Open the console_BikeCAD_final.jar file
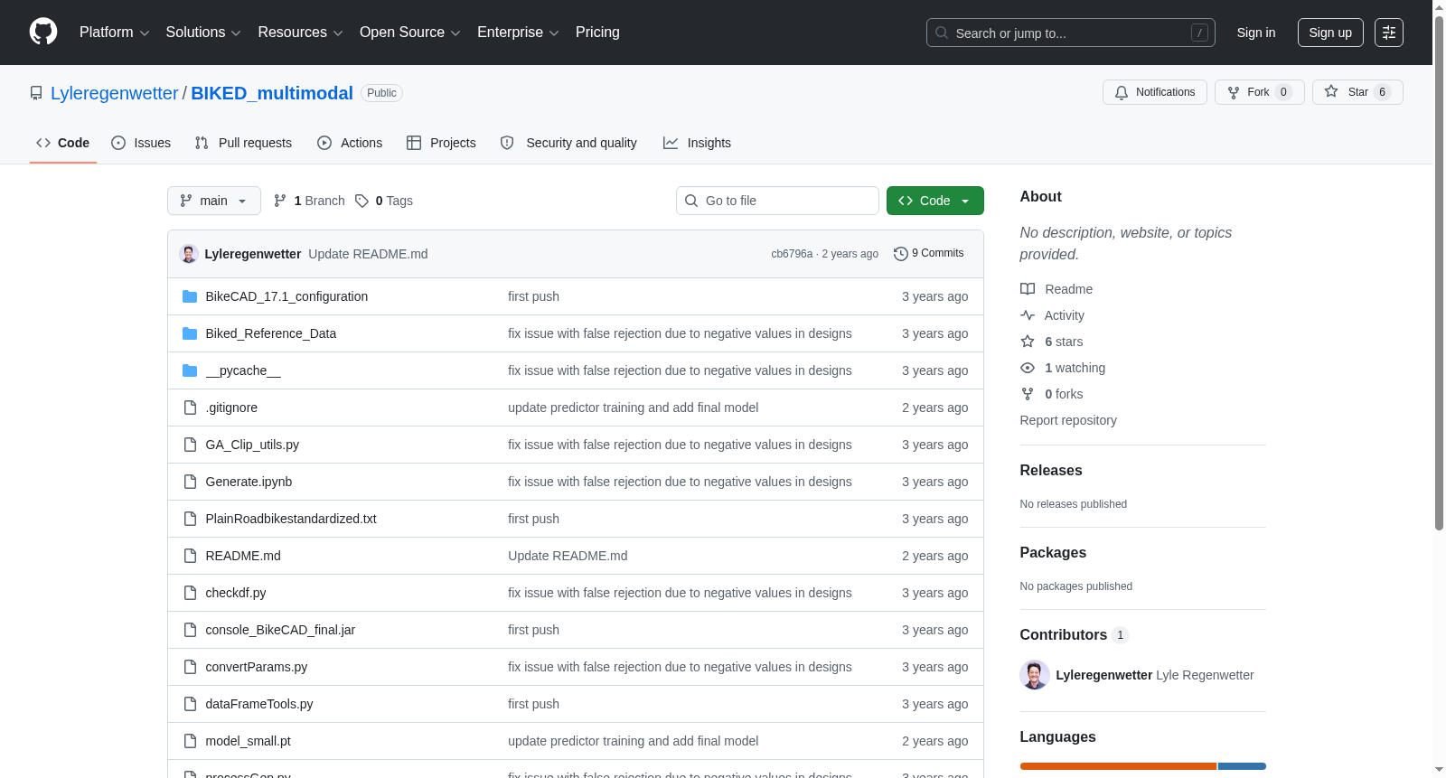The image size is (1446, 778). point(280,630)
